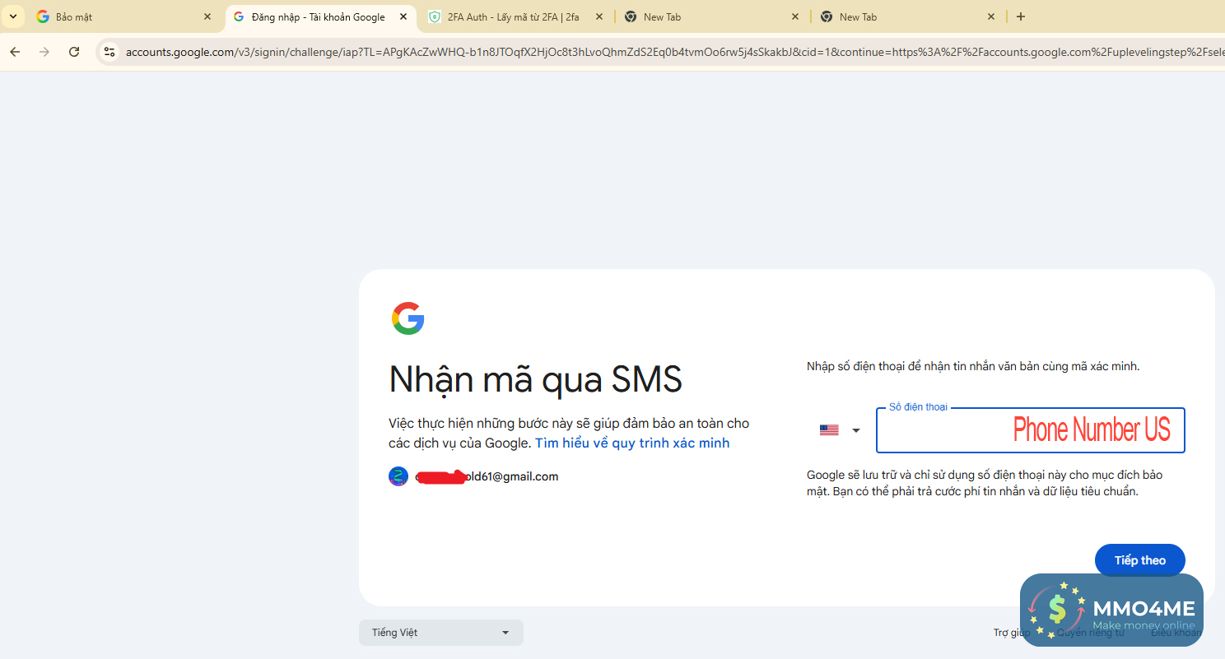Select the Đăng nhập - Tài khoản Google tab
1225x659 pixels.
click(x=321, y=16)
